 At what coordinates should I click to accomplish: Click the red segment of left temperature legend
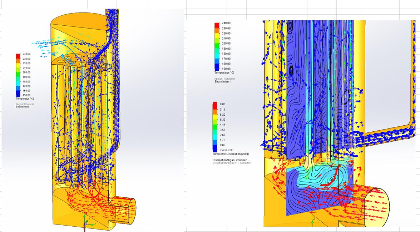[18, 56]
